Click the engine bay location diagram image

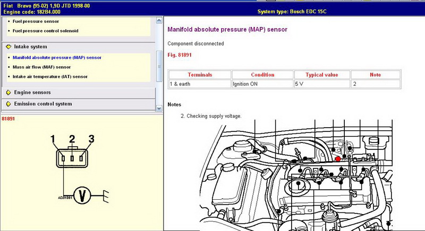point(297,175)
